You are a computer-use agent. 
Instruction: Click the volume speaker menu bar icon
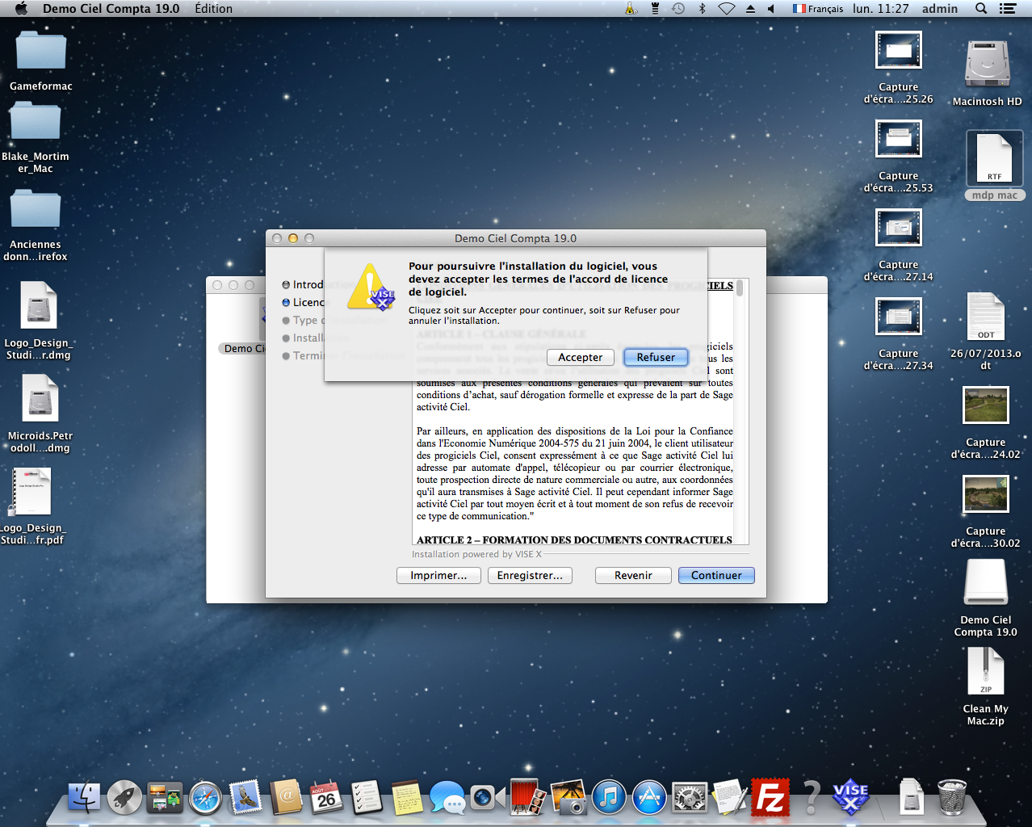[x=771, y=8]
